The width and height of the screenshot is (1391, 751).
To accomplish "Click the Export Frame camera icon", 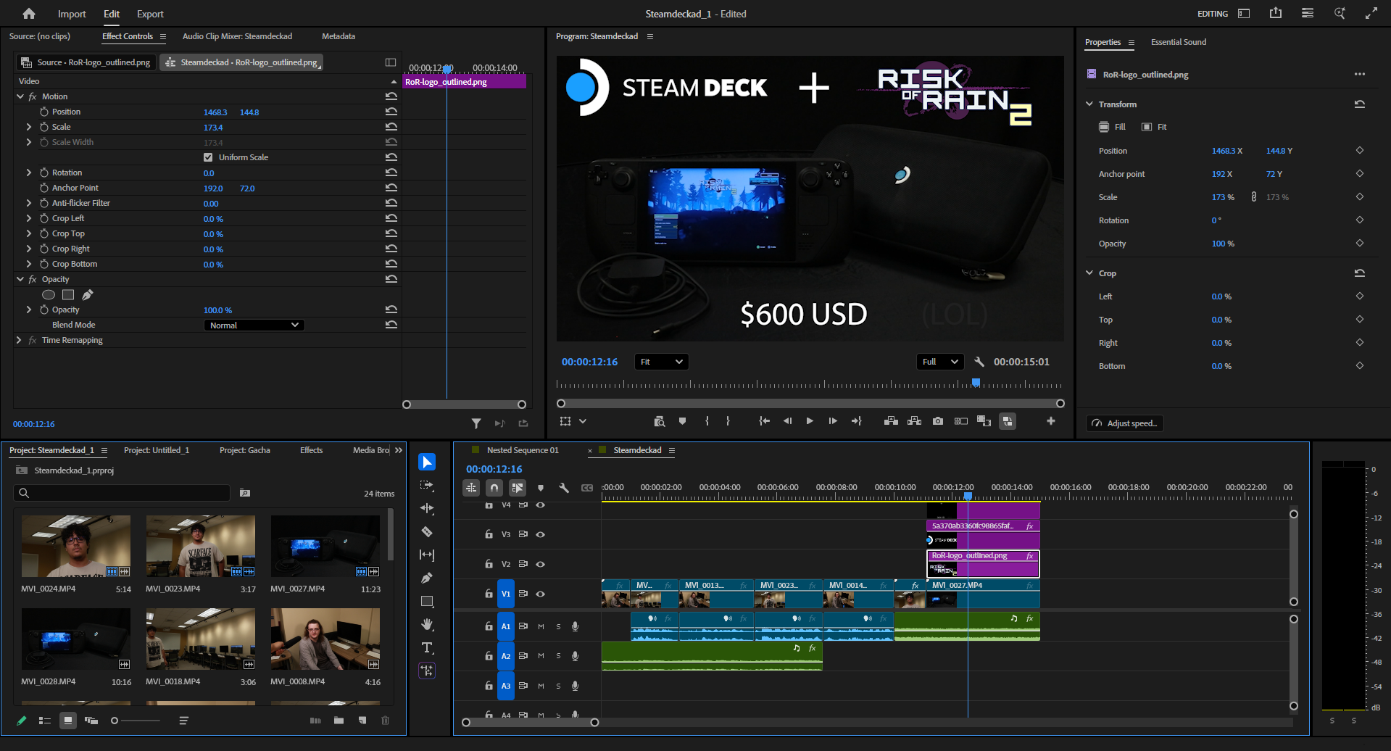I will click(938, 421).
